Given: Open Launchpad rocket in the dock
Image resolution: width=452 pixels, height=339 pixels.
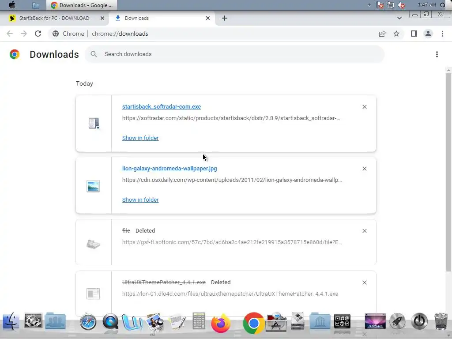Looking at the screenshot, I should (x=397, y=321).
